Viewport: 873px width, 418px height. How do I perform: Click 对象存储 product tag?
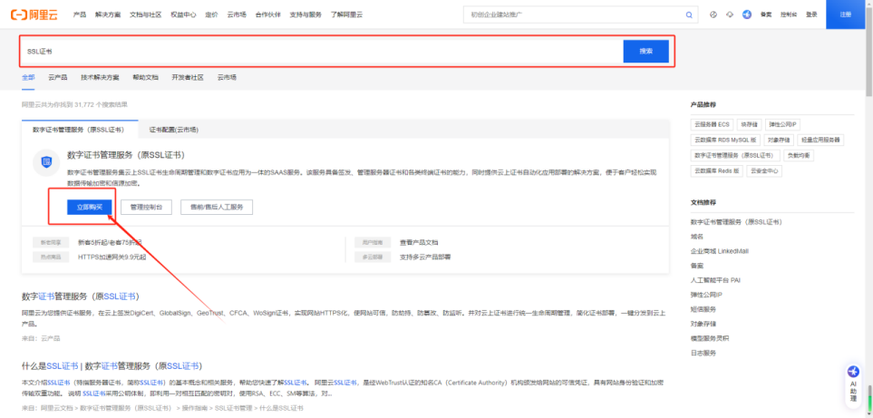pyautogui.click(x=779, y=140)
